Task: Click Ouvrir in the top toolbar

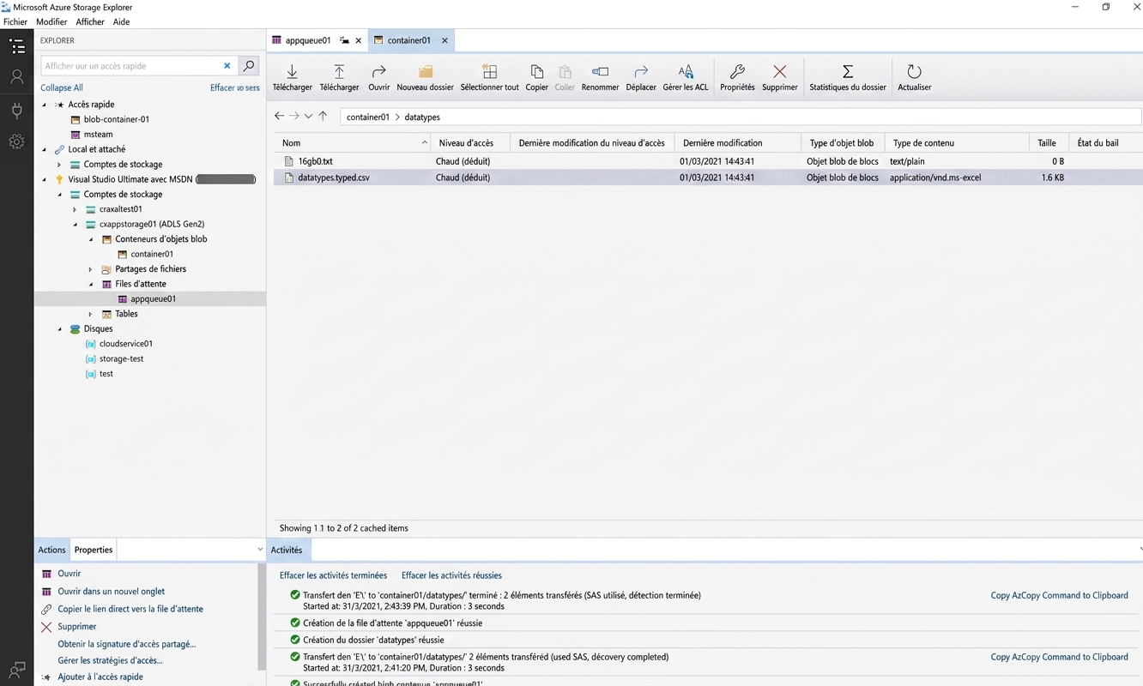Action: [x=378, y=77]
